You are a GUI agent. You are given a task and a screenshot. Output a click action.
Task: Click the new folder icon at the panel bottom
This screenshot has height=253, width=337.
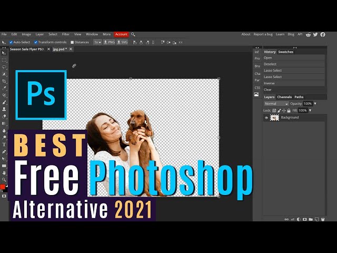[x=311, y=219]
